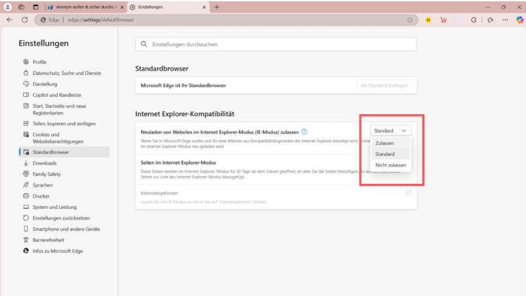Screen dimensions: 526x296
Task: Go back with the back arrow
Action: click(x=9, y=20)
